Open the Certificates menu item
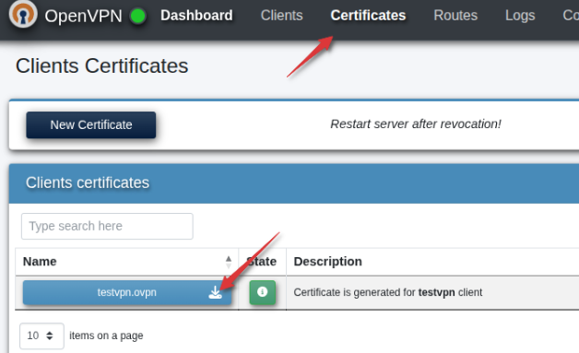The width and height of the screenshot is (579, 353). point(368,16)
